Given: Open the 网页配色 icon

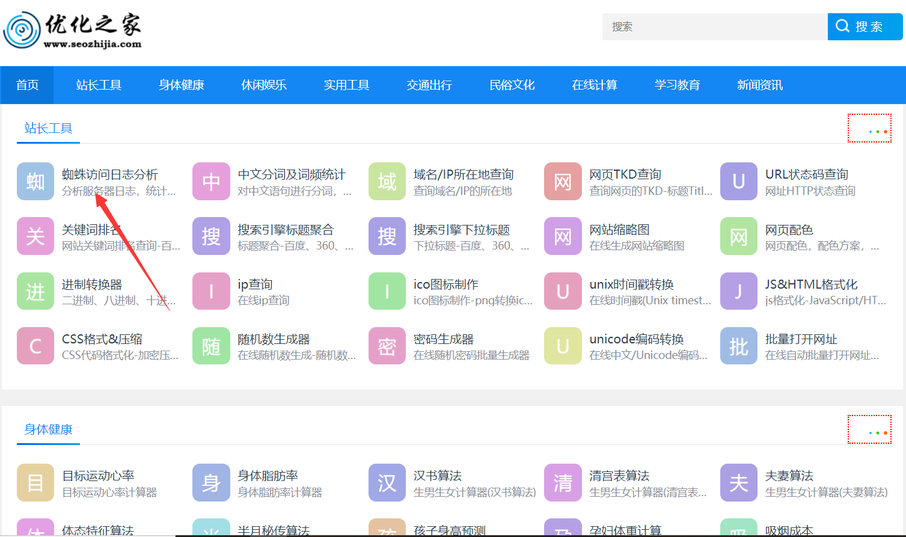Looking at the screenshot, I should pyautogui.click(x=739, y=236).
